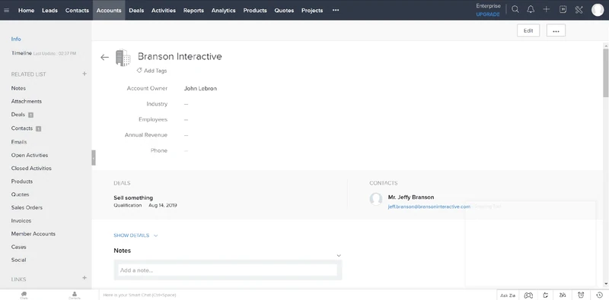Add a link with the Links plus icon
The height and width of the screenshot is (300, 609).
[84, 278]
